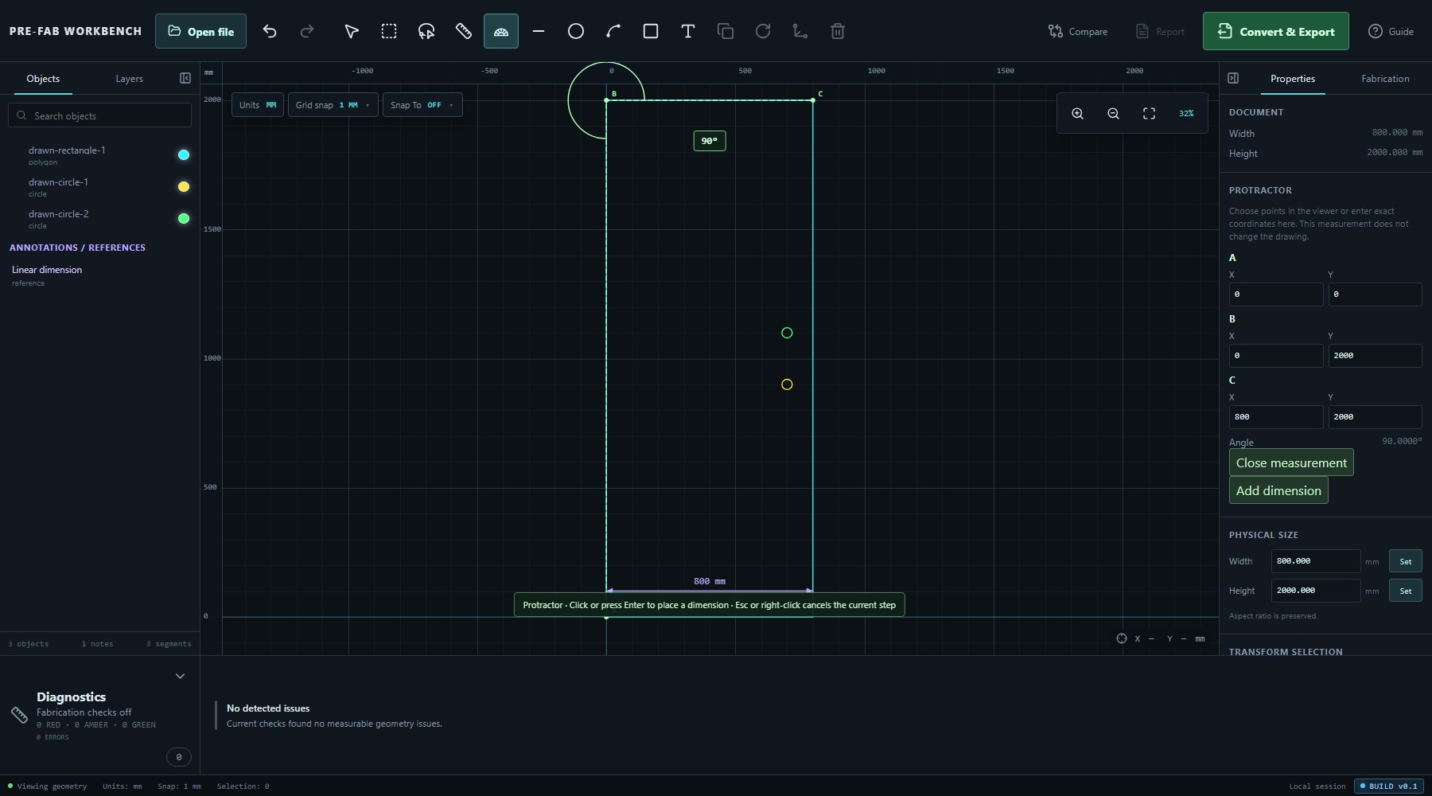Click the yellow swatch for drawn-circle-1

[x=184, y=186]
